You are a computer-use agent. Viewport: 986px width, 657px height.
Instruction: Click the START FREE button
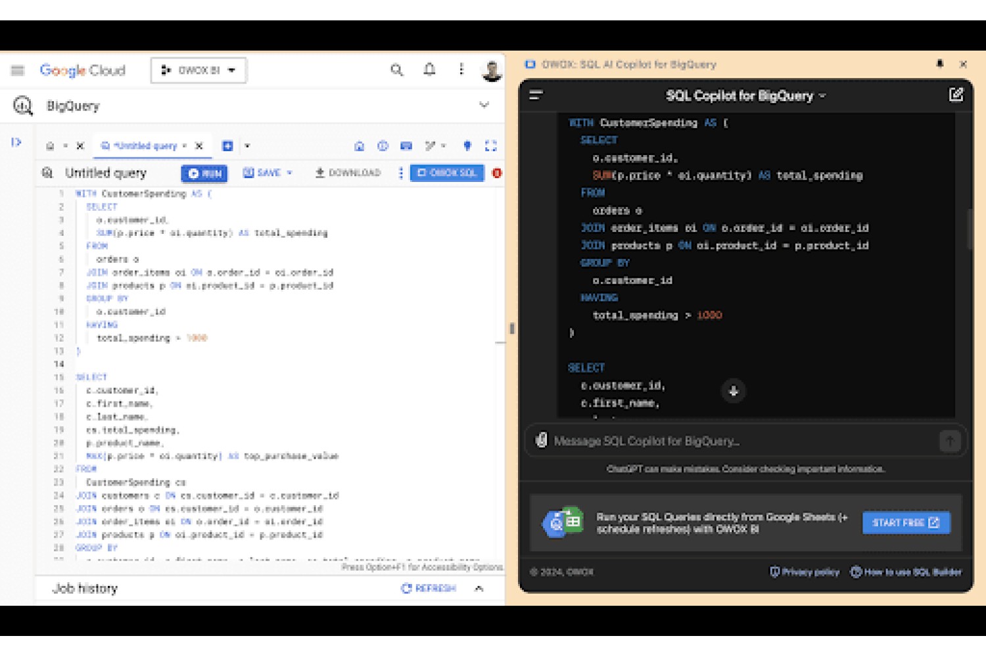pyautogui.click(x=906, y=523)
